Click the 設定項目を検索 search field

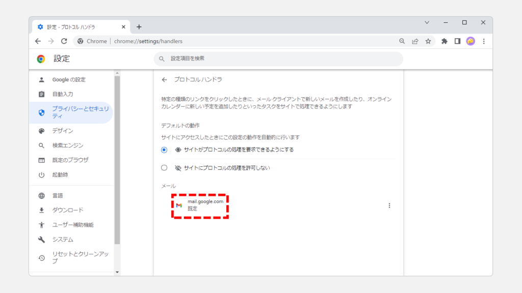point(278,59)
